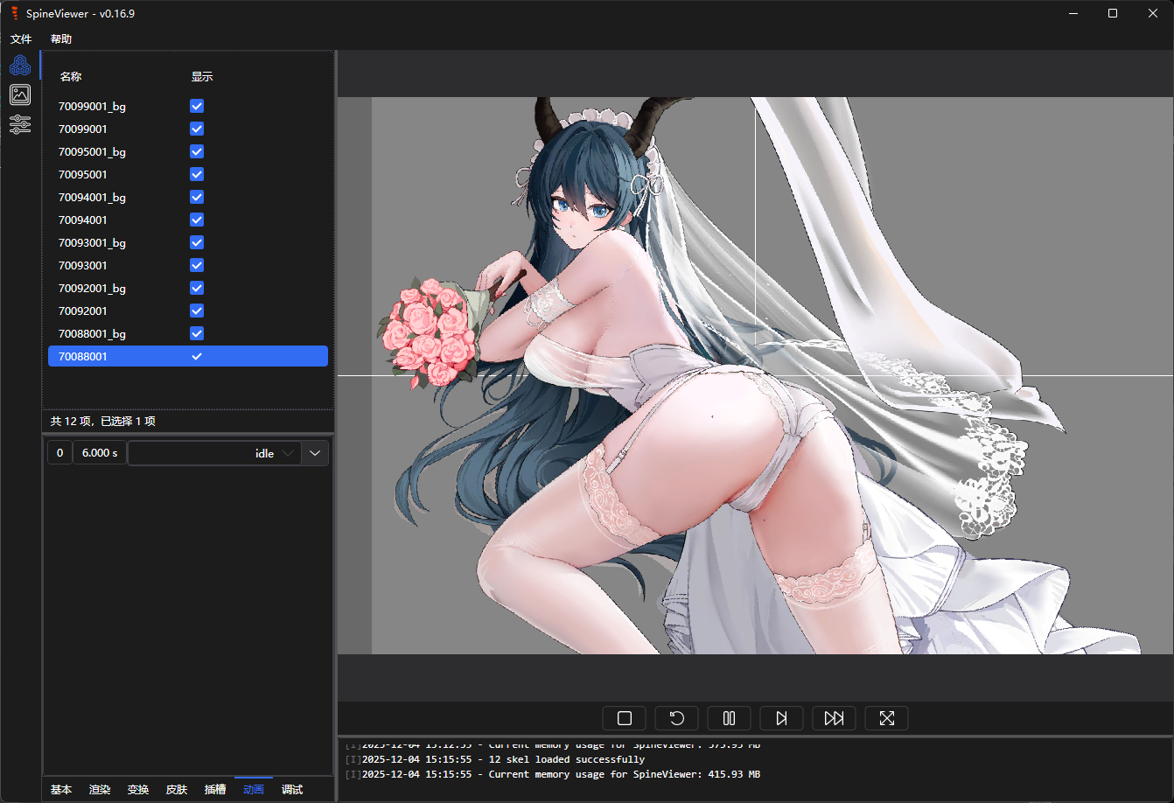Hide the 70094001_bg skeleton
This screenshot has height=803, width=1174.
click(197, 197)
